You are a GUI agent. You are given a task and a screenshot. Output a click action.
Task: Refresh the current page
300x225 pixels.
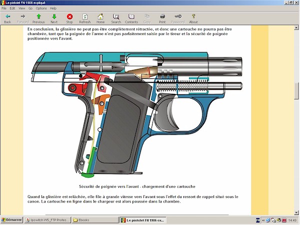pos(85,18)
